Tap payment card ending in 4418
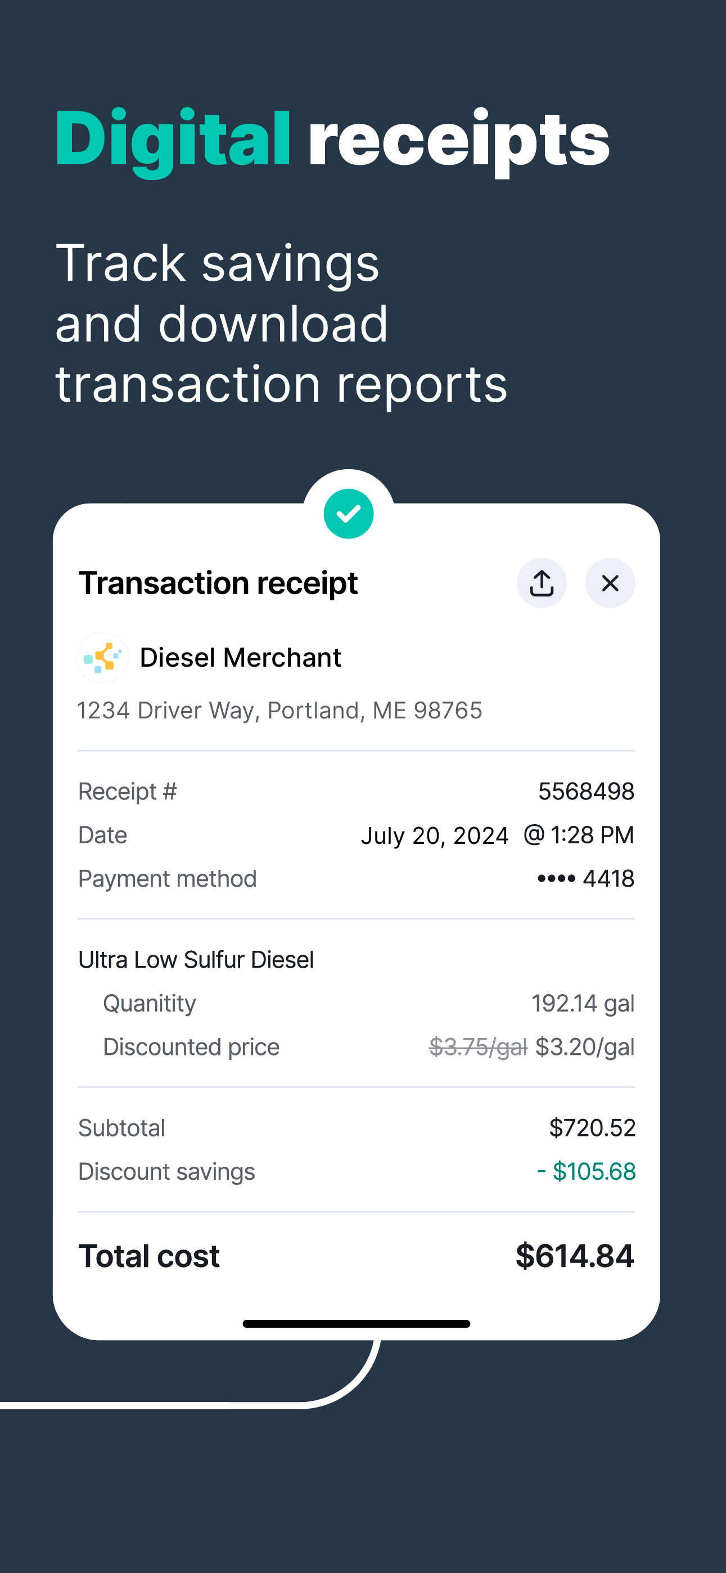 pyautogui.click(x=585, y=879)
